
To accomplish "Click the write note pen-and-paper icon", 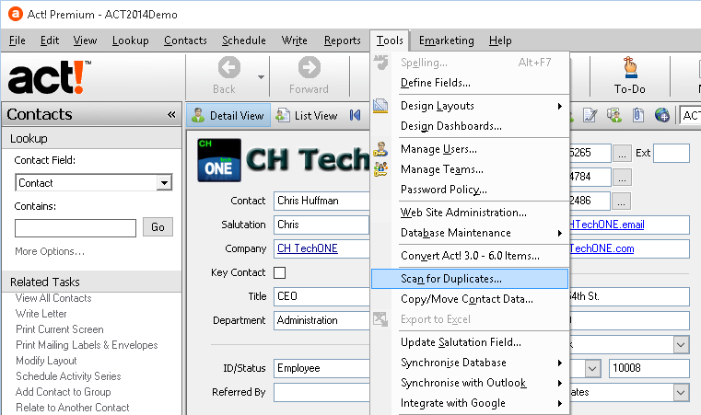I will (590, 115).
